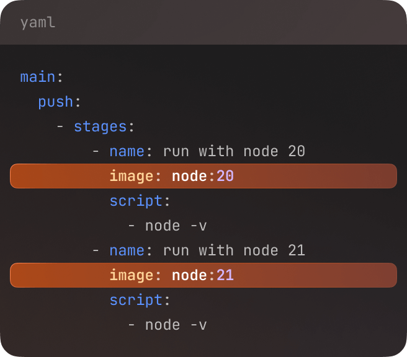Click the purple 21 version number
This screenshot has width=407, height=357.
pos(225,275)
